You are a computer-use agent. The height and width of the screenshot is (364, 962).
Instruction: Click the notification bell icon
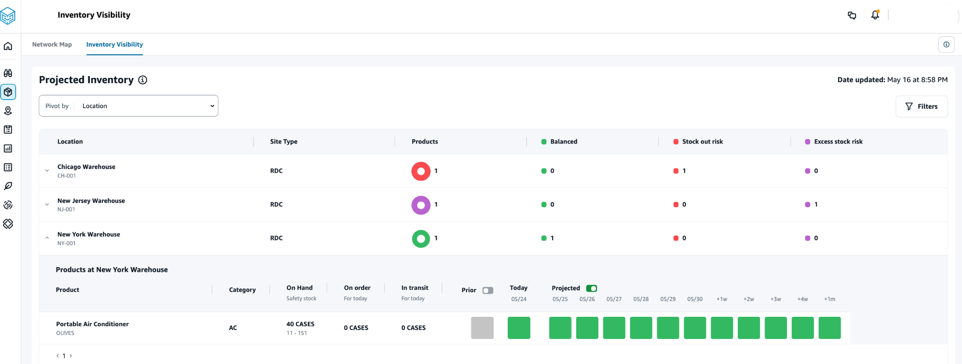[x=875, y=15]
